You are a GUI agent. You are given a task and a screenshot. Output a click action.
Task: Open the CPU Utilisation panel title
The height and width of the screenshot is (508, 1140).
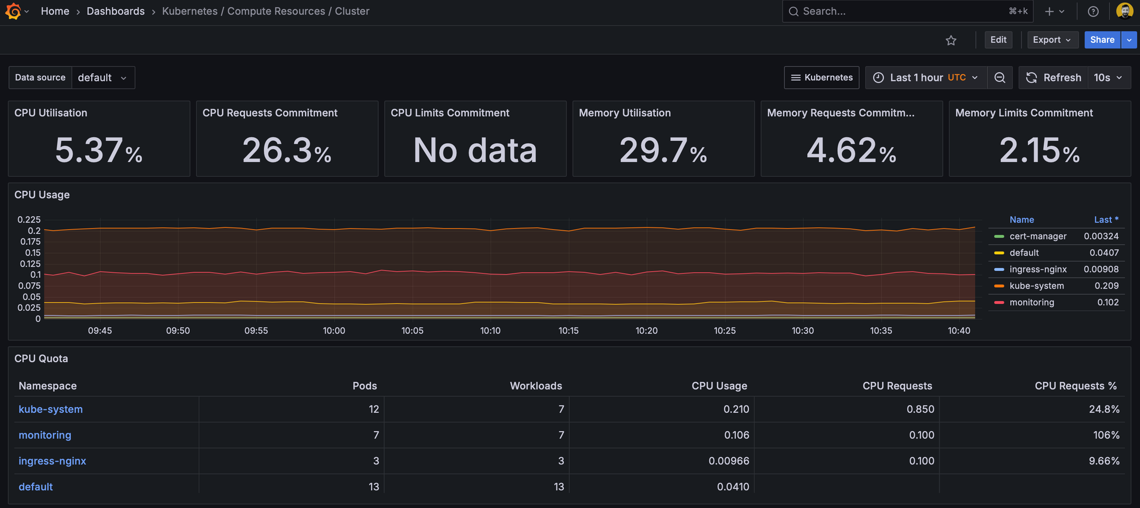tap(51, 113)
